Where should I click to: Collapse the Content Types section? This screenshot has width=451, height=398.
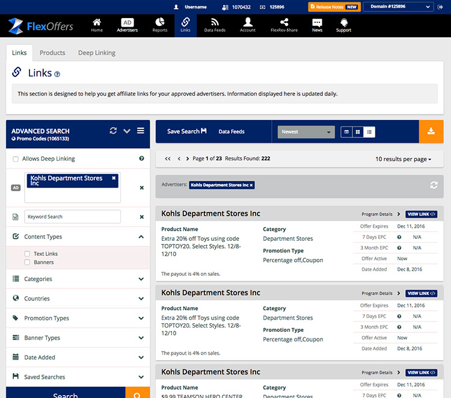coord(141,237)
